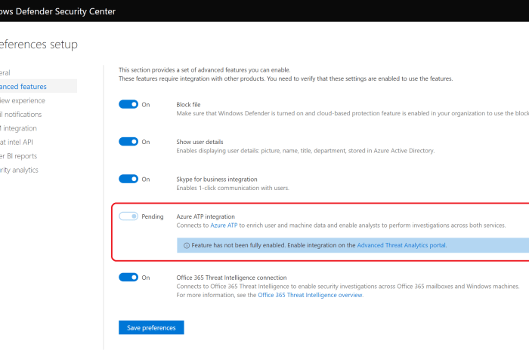The height and width of the screenshot is (359, 529).
Task: Navigate to SIEM integration settings
Action: pos(19,128)
